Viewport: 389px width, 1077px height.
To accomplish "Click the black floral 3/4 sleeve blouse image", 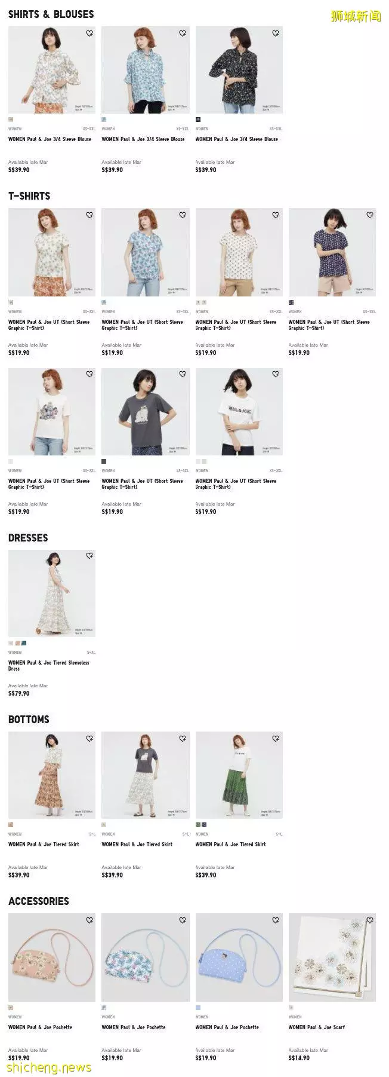I will (239, 70).
